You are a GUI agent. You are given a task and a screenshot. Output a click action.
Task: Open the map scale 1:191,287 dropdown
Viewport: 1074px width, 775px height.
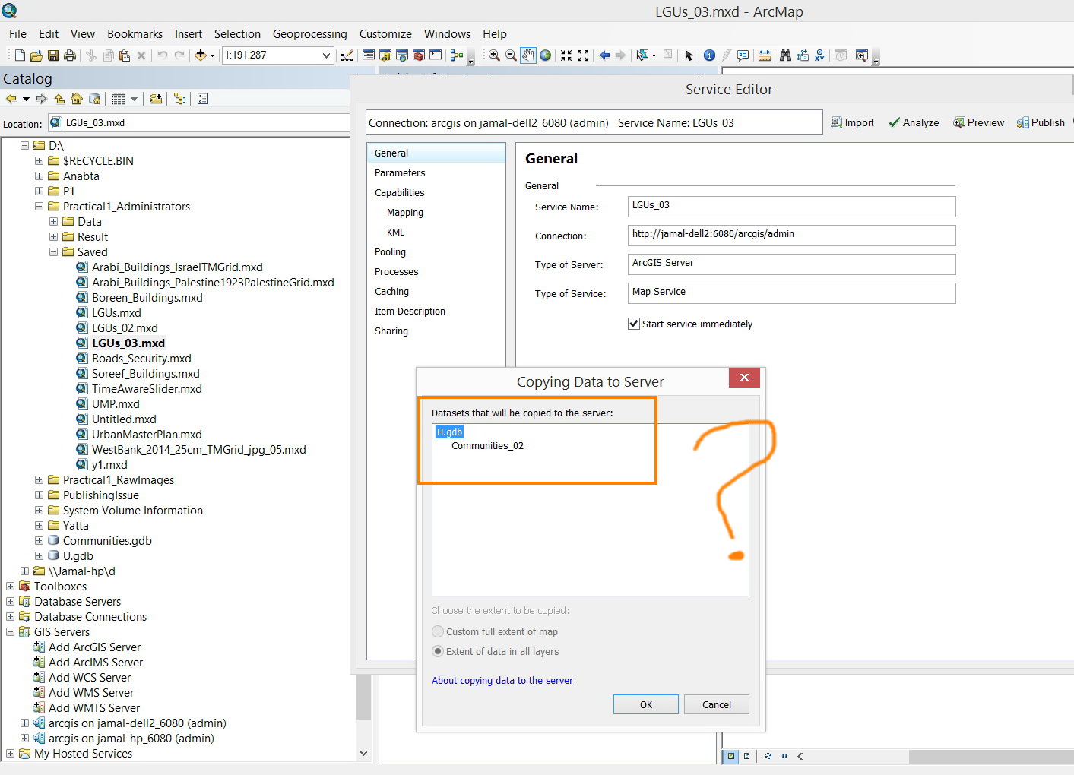click(x=326, y=55)
